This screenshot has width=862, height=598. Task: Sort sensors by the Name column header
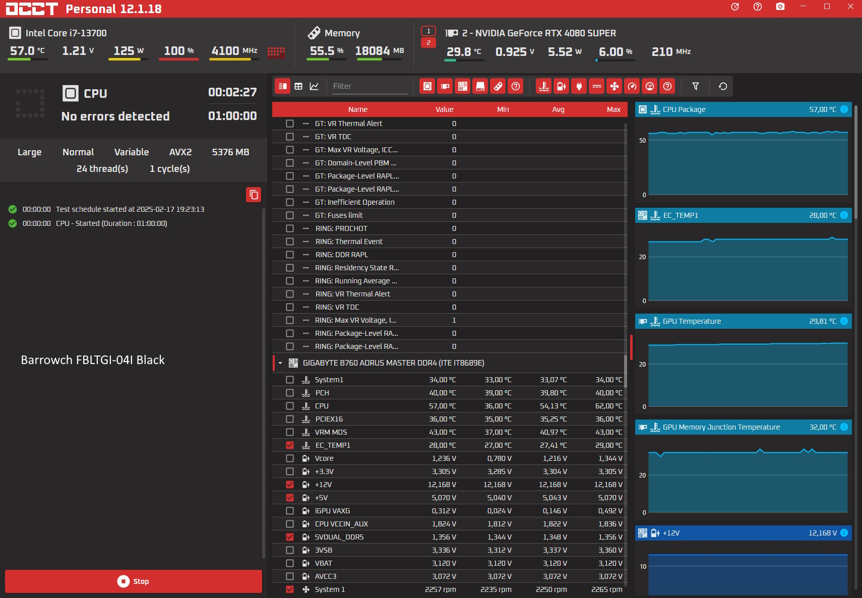358,109
